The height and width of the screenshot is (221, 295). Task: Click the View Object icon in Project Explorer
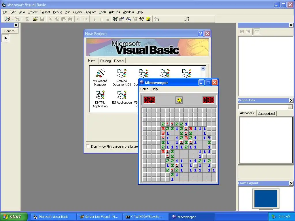tap(248, 32)
